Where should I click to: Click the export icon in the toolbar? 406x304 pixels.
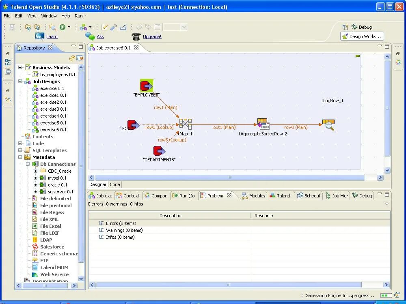[x=123, y=27]
